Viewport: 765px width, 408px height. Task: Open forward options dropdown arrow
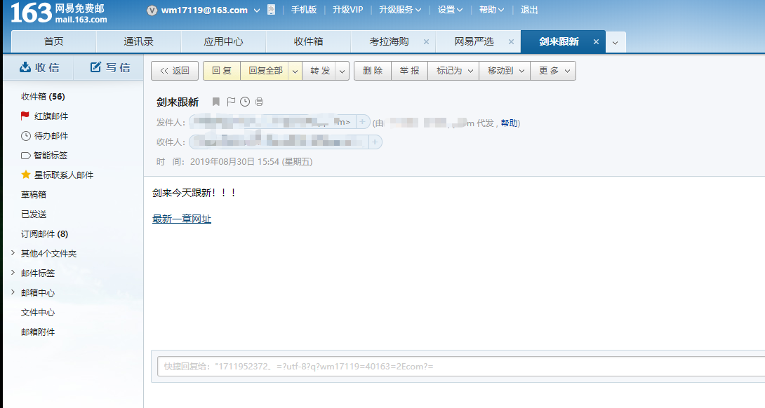[x=342, y=72]
